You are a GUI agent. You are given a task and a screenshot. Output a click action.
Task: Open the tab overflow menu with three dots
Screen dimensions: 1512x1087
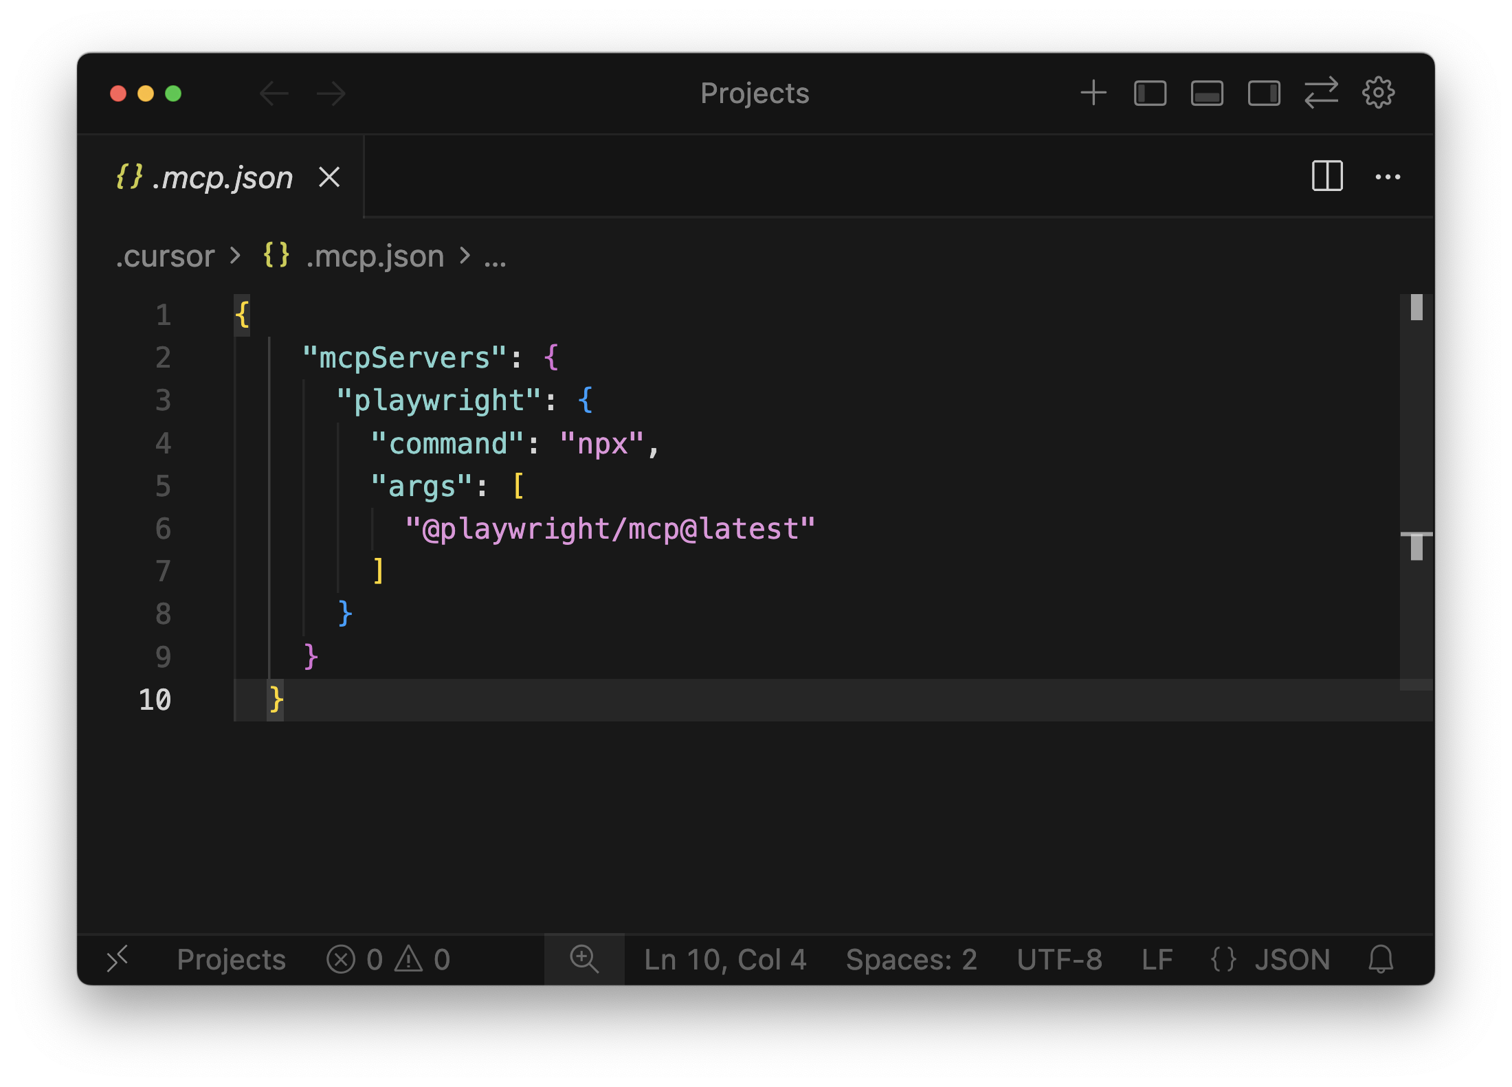(x=1389, y=177)
